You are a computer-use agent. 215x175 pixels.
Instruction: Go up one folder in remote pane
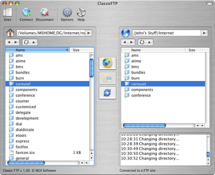coord(149,42)
